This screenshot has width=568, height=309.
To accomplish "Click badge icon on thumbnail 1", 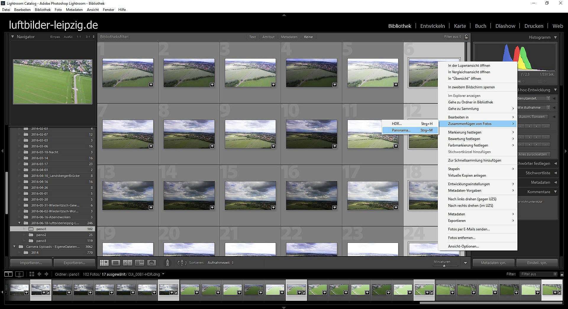I will tap(151, 84).
